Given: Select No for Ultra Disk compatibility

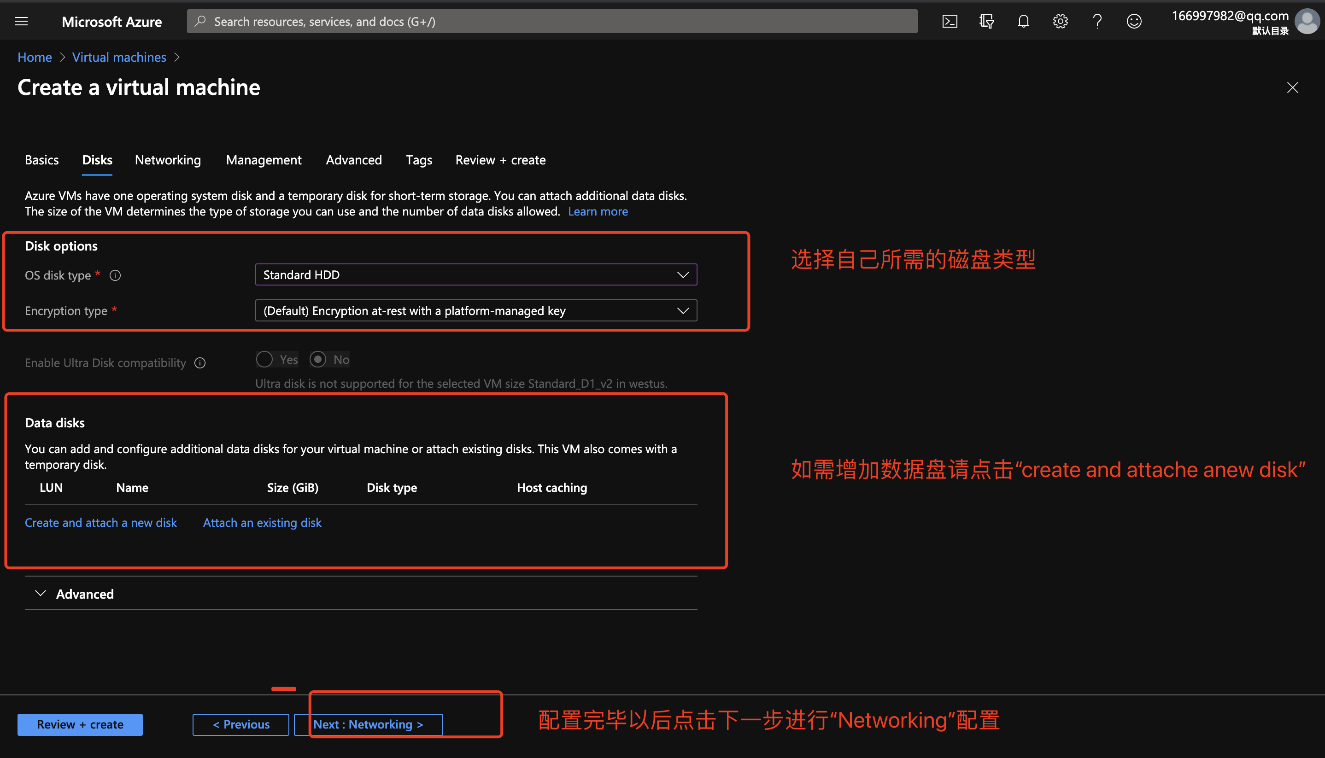Looking at the screenshot, I should click(318, 359).
